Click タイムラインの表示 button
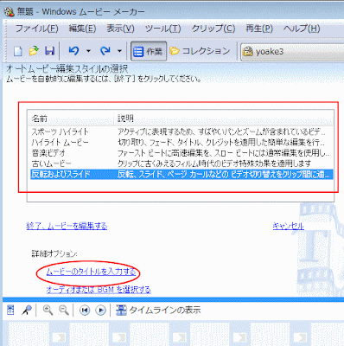Viewport: 344px width, 346px height. tap(158, 311)
